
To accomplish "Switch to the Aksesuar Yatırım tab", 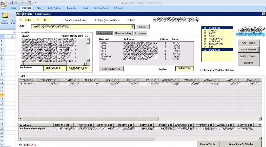I will coord(123,33).
